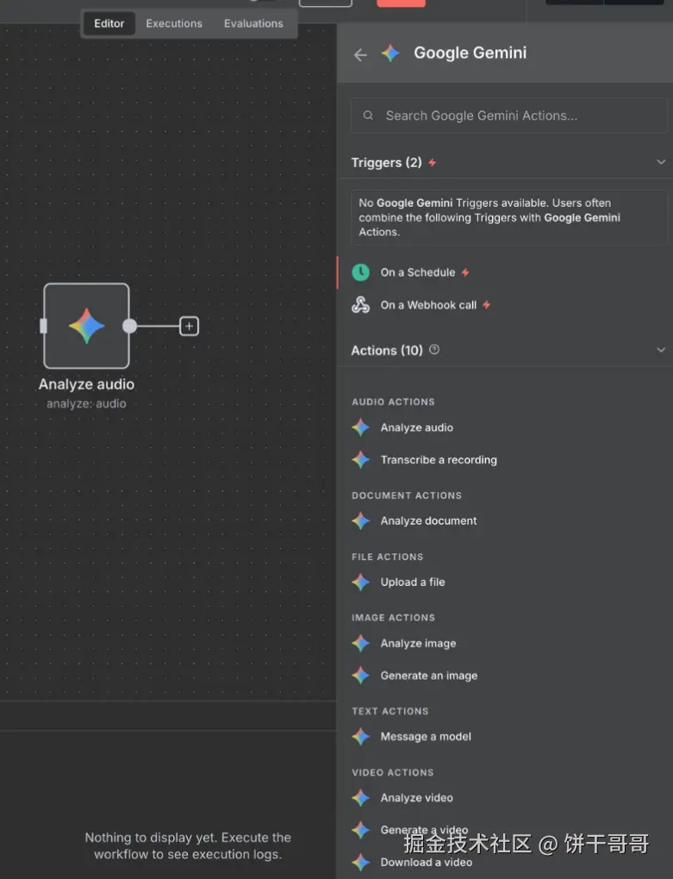The image size is (673, 879).
Task: Click the plus button after the node
Action: click(189, 327)
